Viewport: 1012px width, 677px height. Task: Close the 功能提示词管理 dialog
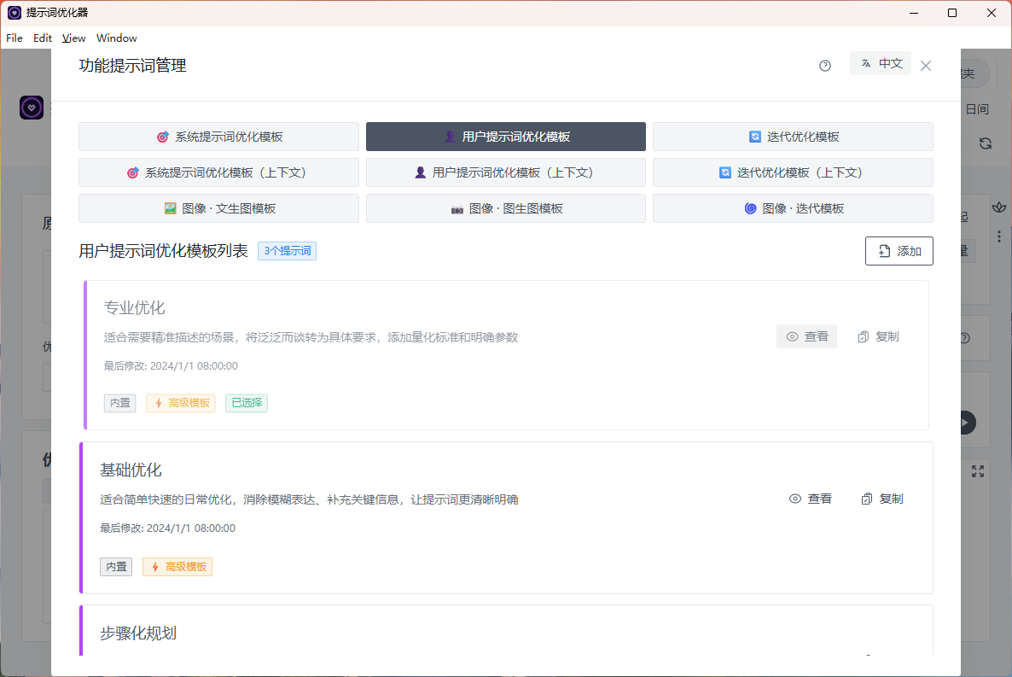click(926, 66)
